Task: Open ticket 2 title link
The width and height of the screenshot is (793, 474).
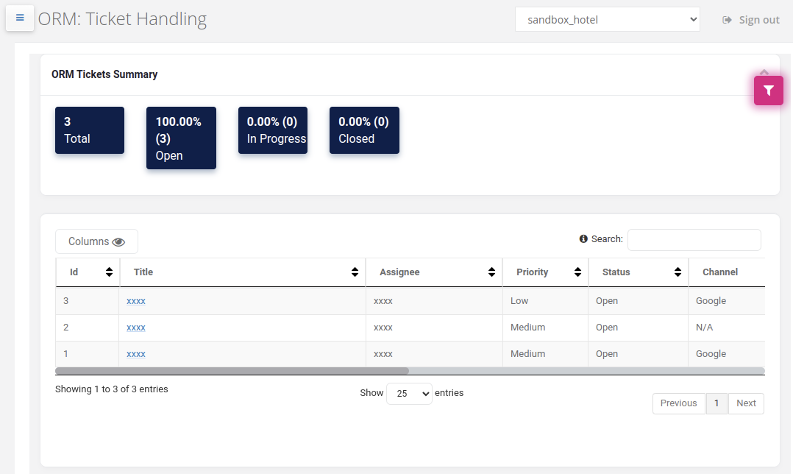Action: point(136,328)
